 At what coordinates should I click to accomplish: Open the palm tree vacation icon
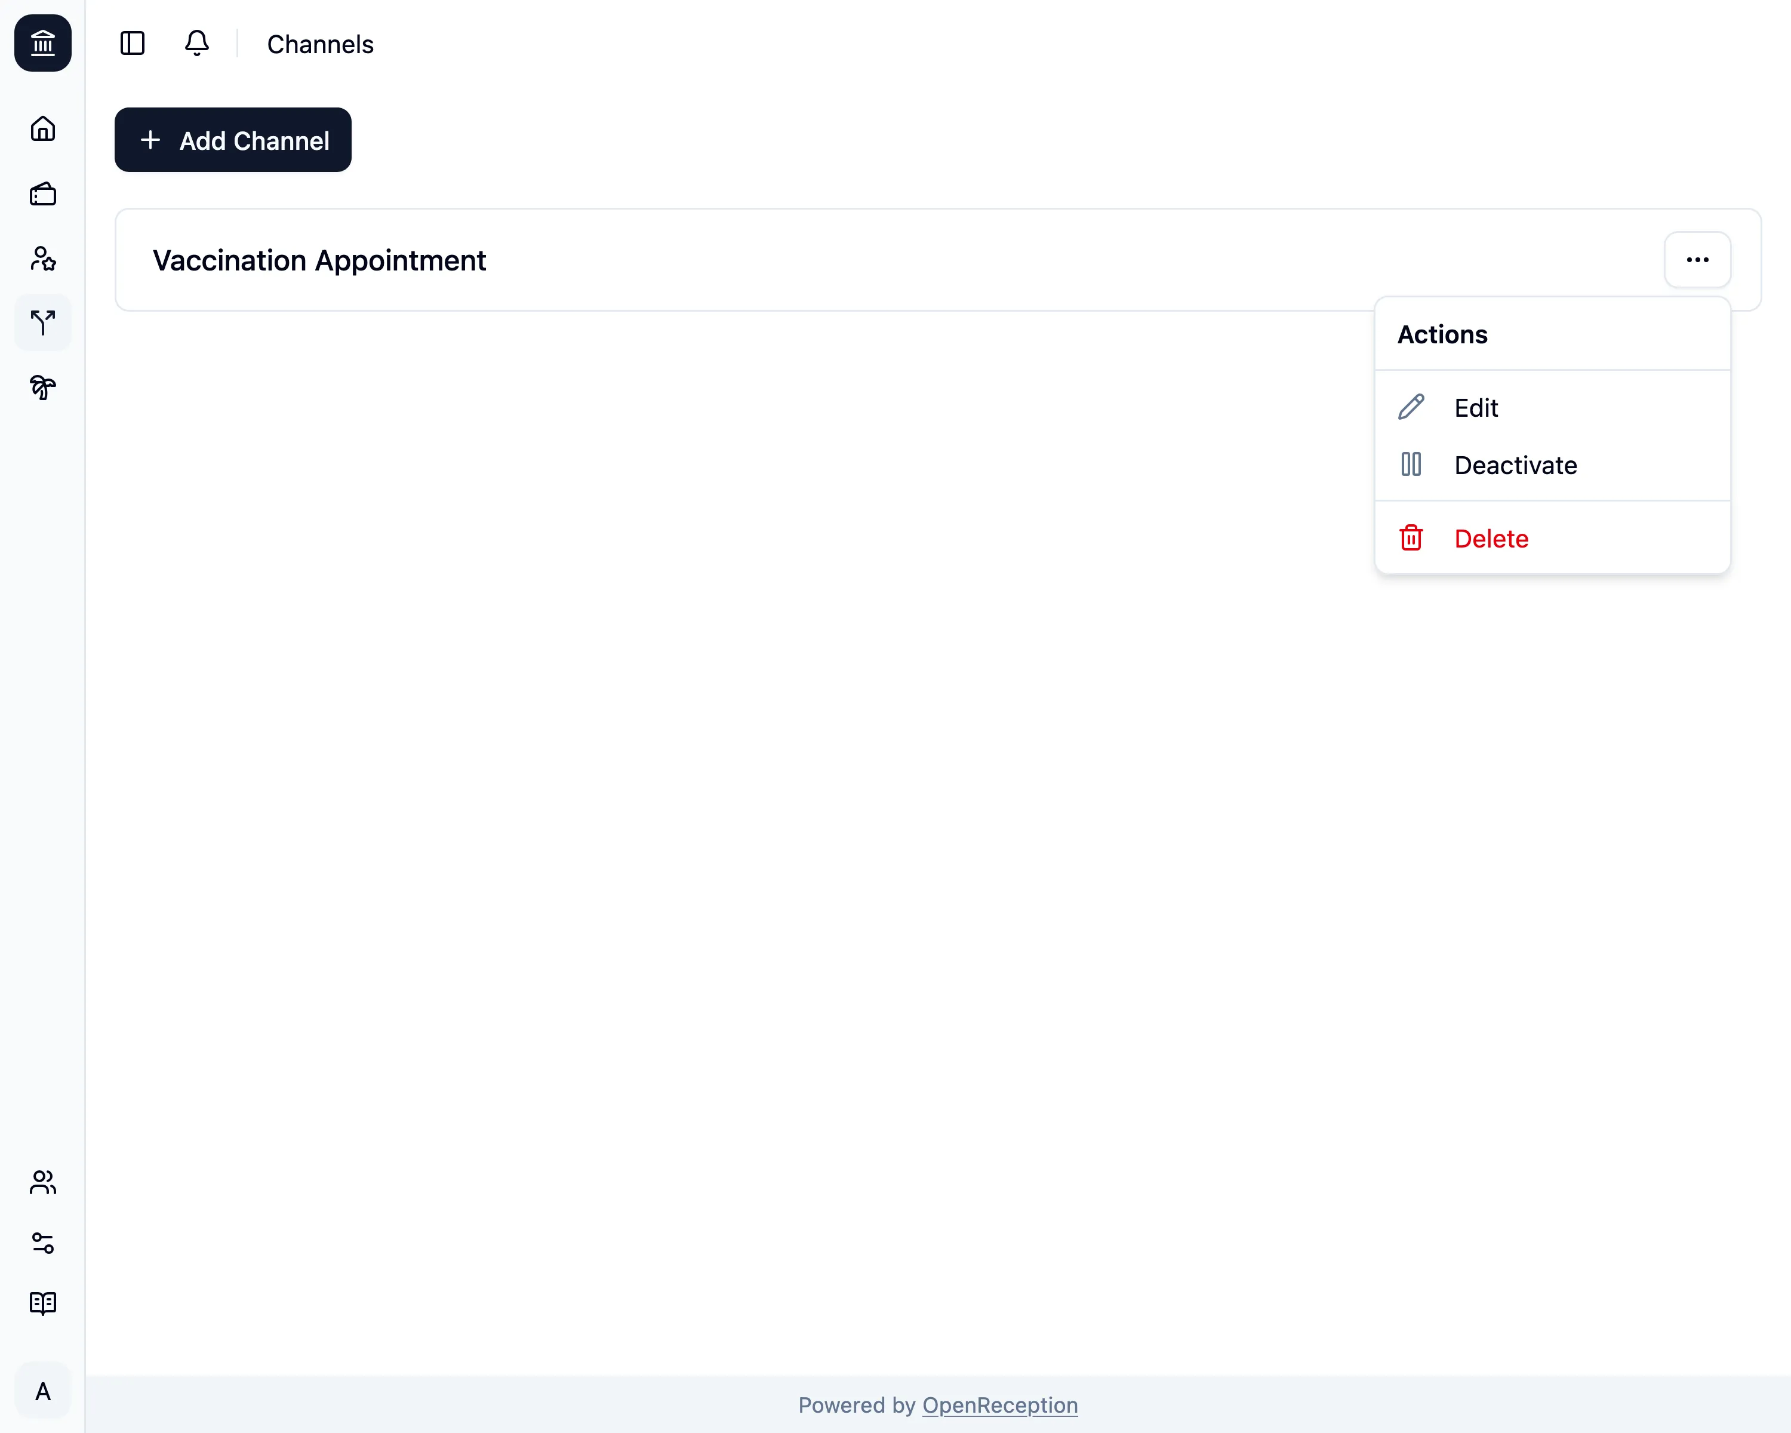point(42,387)
